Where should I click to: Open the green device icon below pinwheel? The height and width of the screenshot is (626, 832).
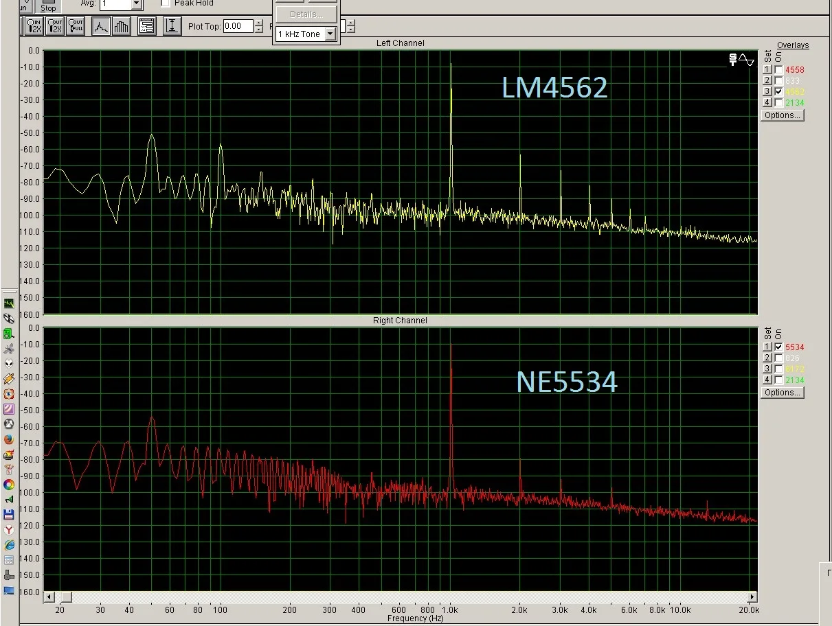pyautogui.click(x=9, y=334)
